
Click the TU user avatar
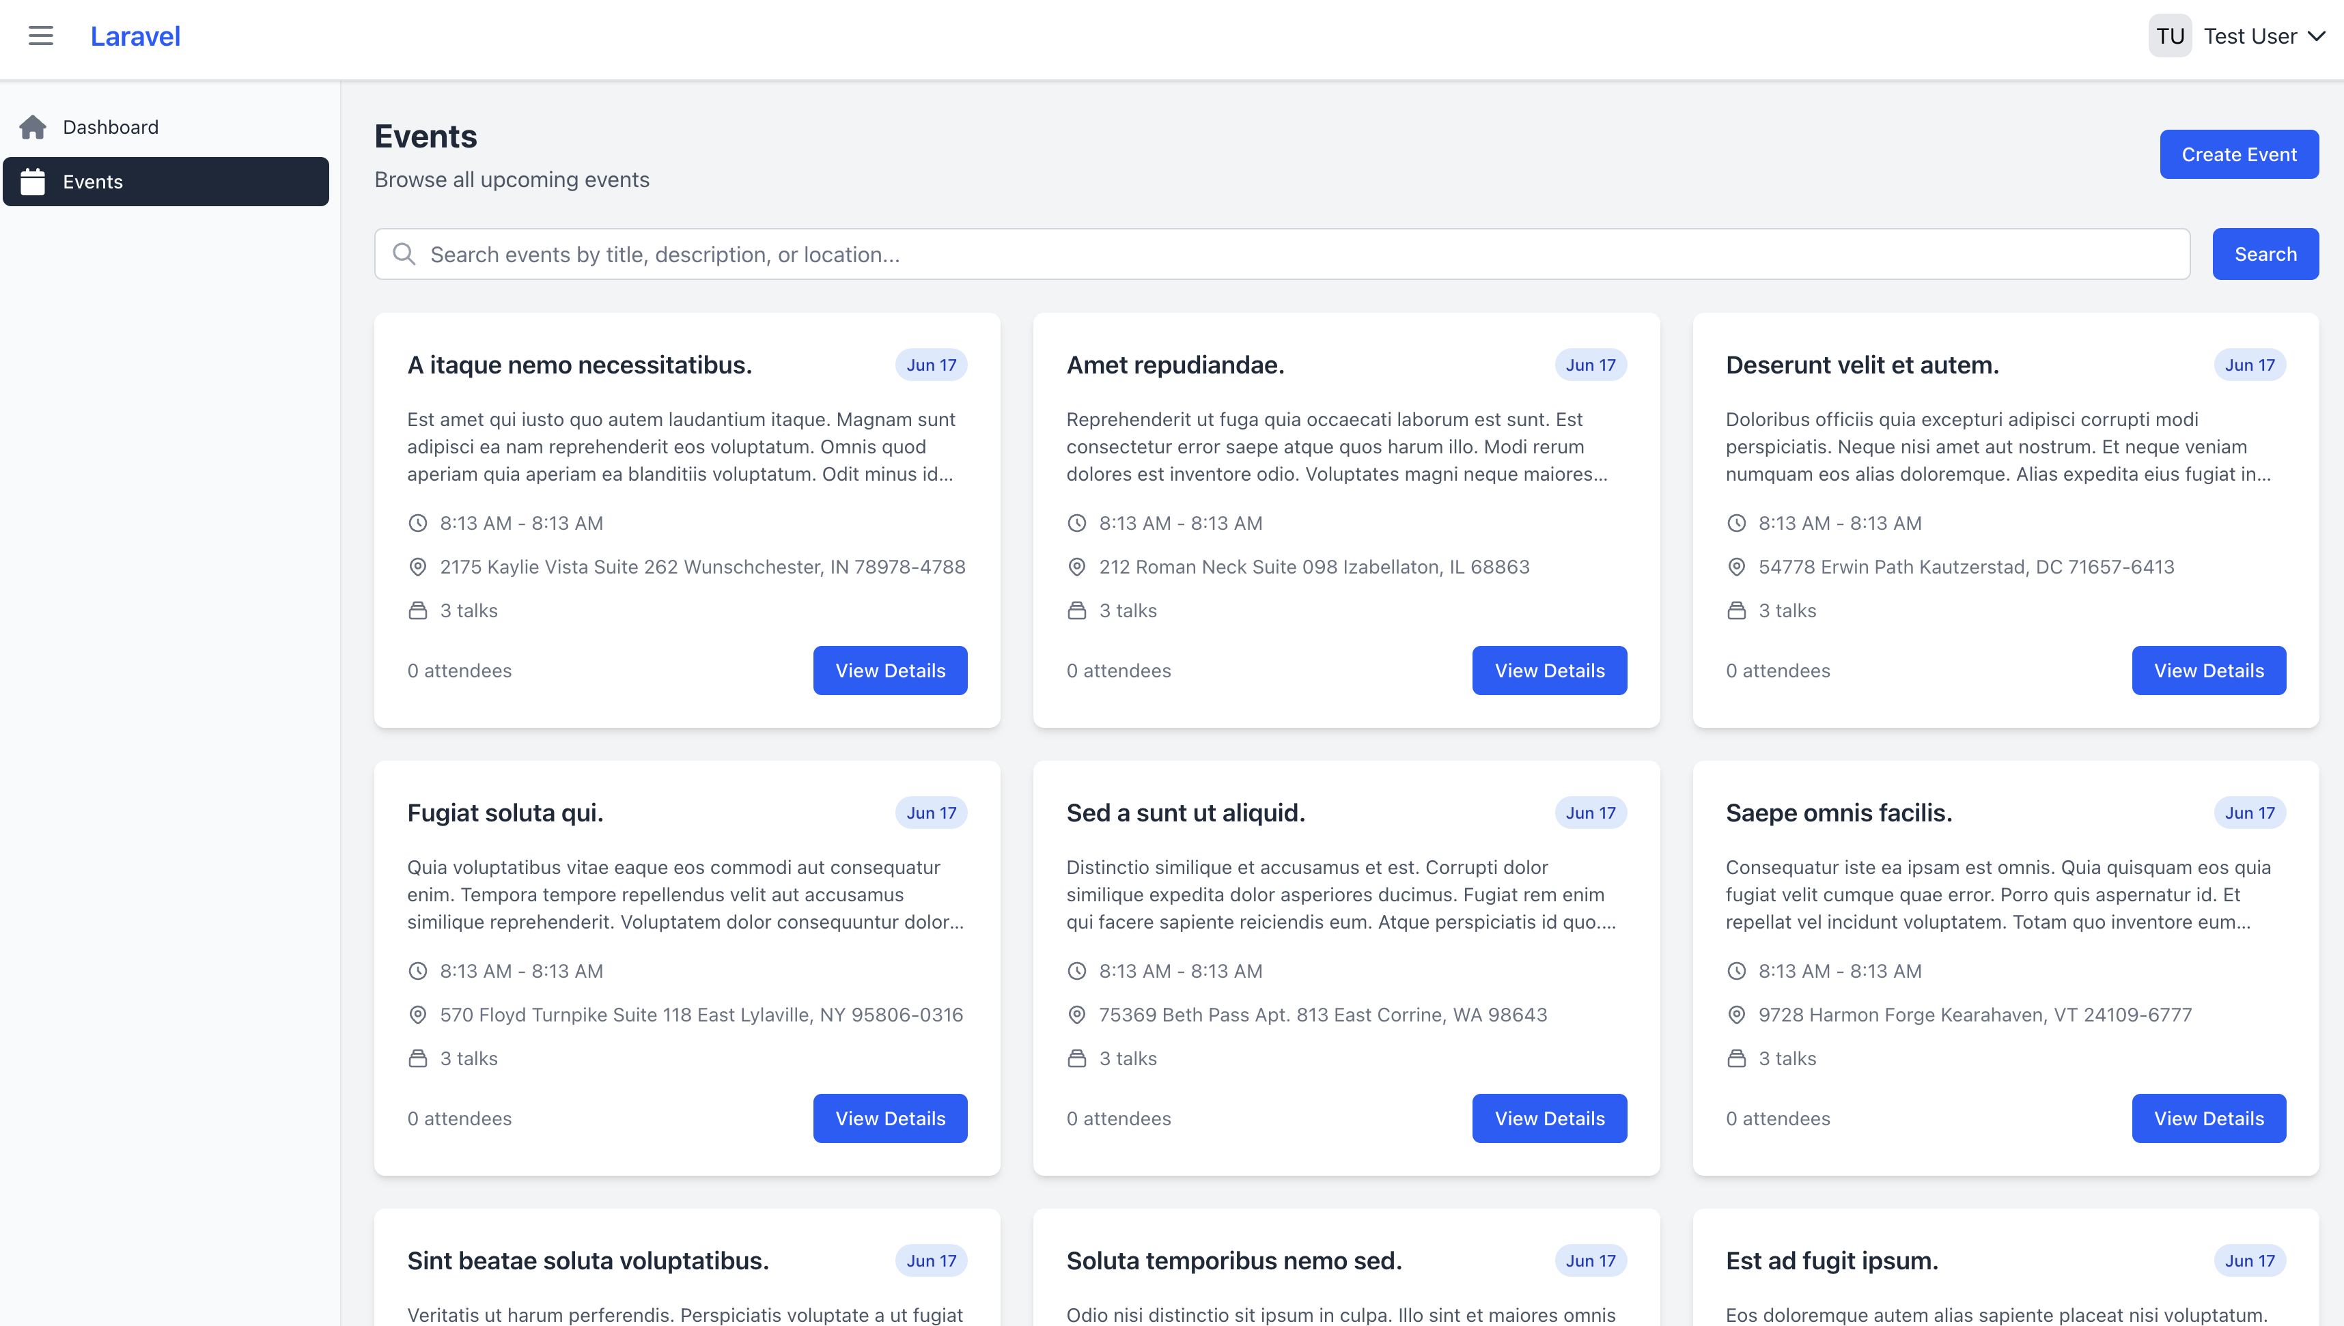point(2170,36)
